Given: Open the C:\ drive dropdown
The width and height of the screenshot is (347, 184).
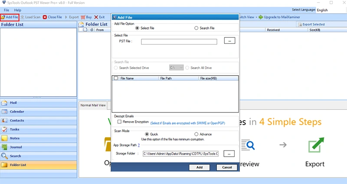Looking at the screenshot, I should pyautogui.click(x=177, y=68).
